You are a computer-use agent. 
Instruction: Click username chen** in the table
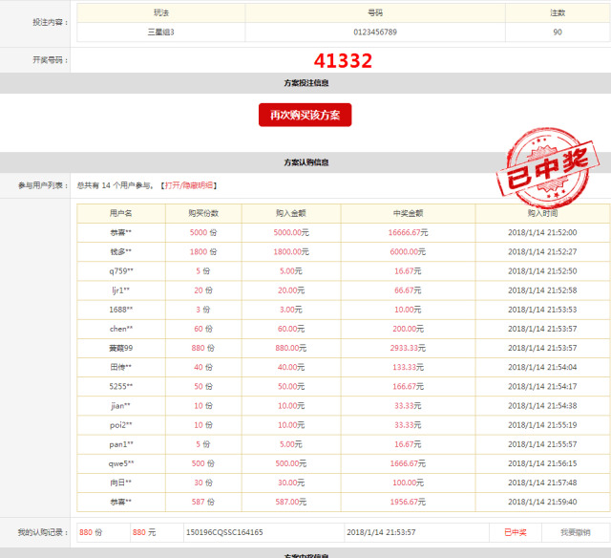click(x=121, y=329)
